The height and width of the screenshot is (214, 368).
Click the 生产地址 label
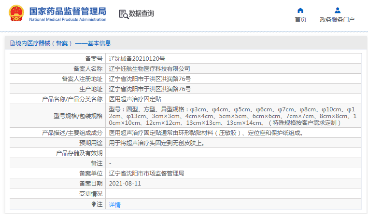coord(91,89)
